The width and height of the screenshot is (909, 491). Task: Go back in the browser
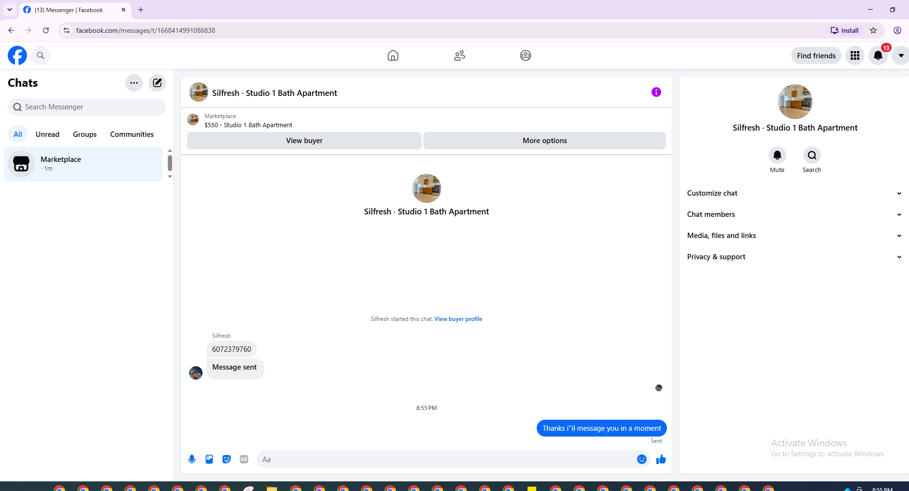pyautogui.click(x=11, y=30)
